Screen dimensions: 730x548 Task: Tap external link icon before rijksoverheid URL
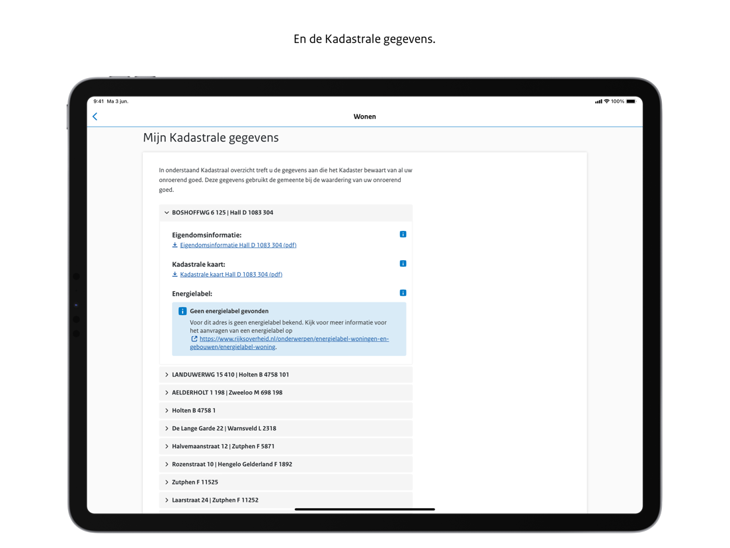pyautogui.click(x=194, y=340)
